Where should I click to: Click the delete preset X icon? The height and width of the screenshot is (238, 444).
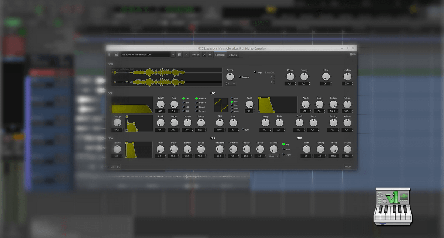pos(186,55)
